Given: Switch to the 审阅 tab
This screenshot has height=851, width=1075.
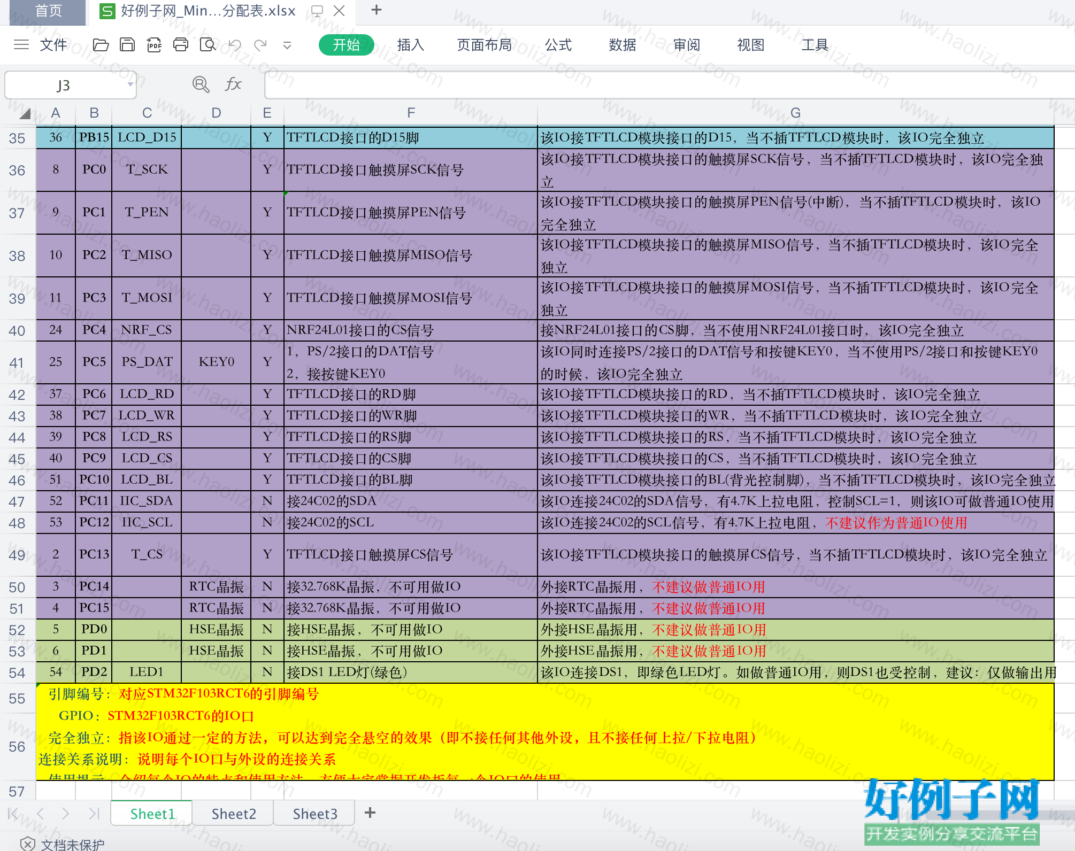Looking at the screenshot, I should [x=687, y=45].
